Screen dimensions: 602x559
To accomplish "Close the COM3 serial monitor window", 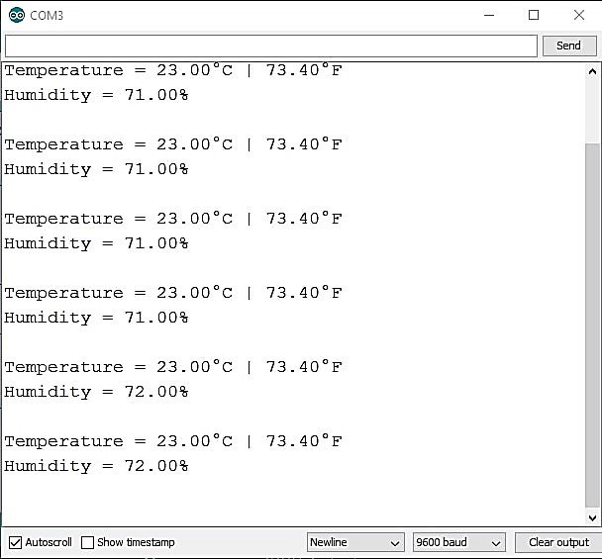I will click(579, 15).
